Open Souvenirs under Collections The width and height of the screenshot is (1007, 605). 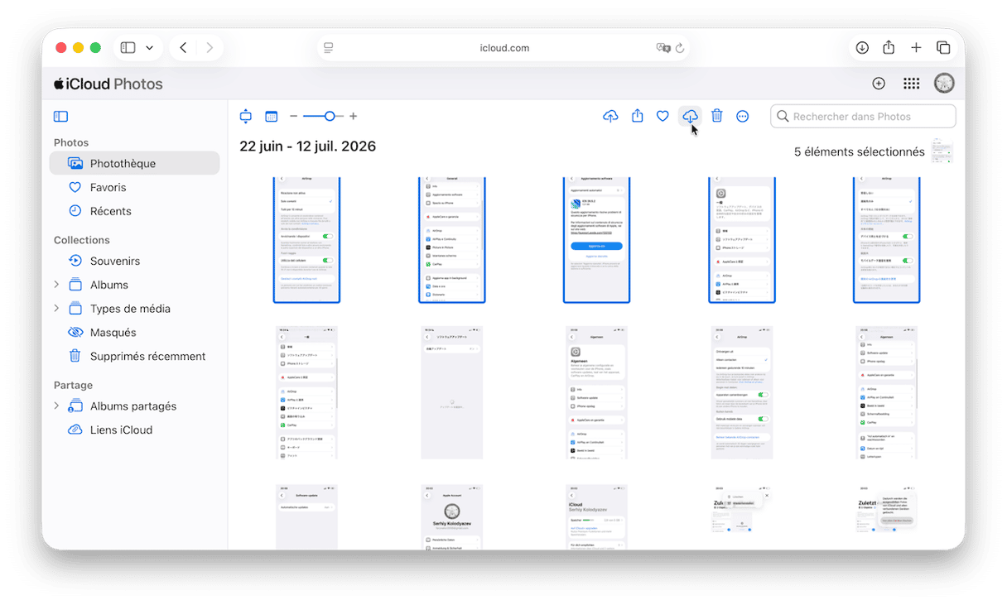click(x=134, y=261)
